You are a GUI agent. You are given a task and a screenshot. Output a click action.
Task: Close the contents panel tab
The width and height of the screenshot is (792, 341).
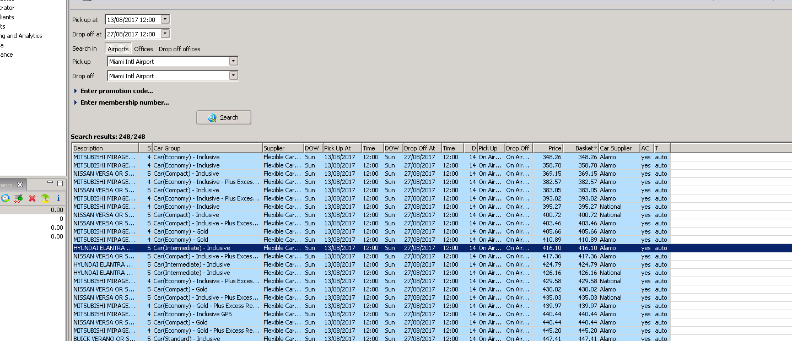pyautogui.click(x=20, y=185)
